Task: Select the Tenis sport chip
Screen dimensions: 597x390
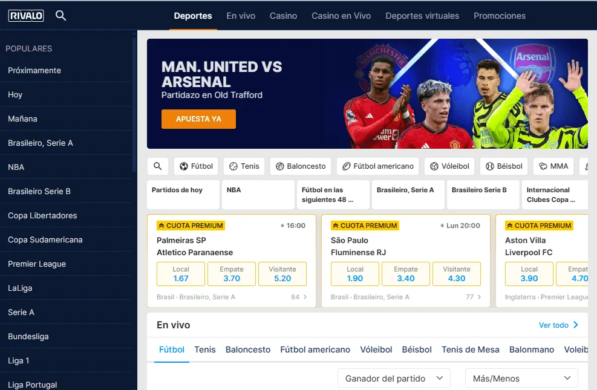Action: [x=244, y=166]
